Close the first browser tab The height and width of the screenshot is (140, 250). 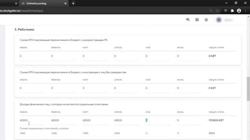[x=16, y=3]
